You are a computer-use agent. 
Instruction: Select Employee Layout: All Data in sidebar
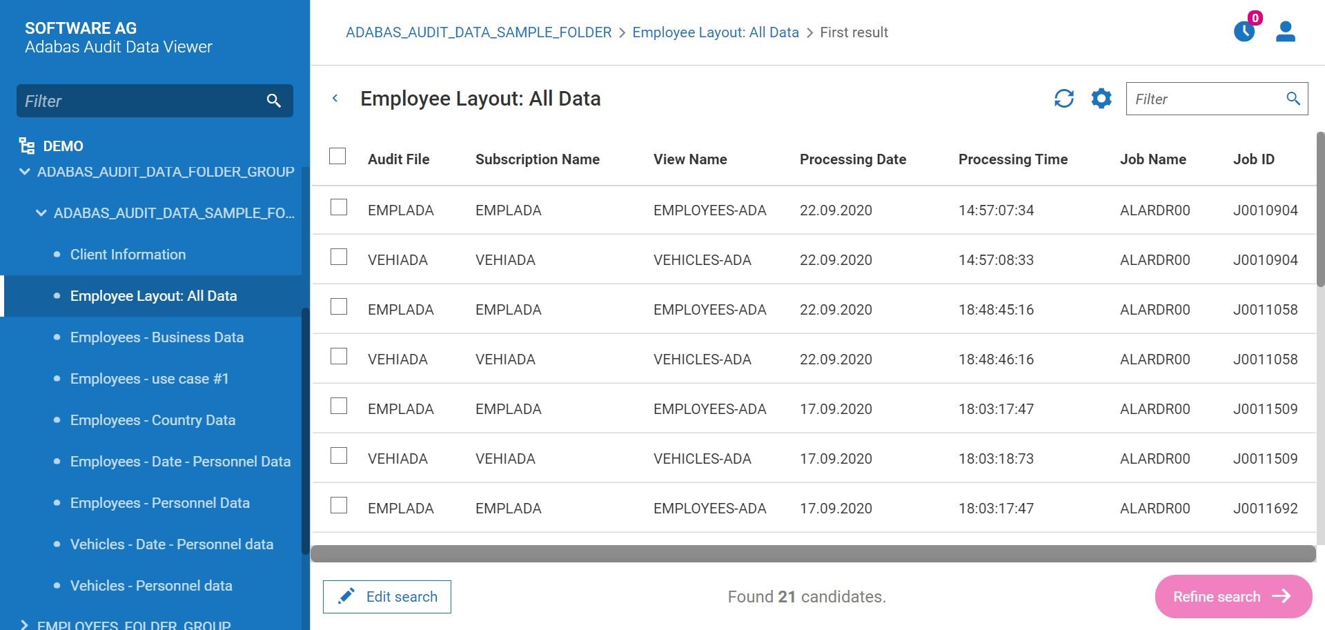pos(153,296)
